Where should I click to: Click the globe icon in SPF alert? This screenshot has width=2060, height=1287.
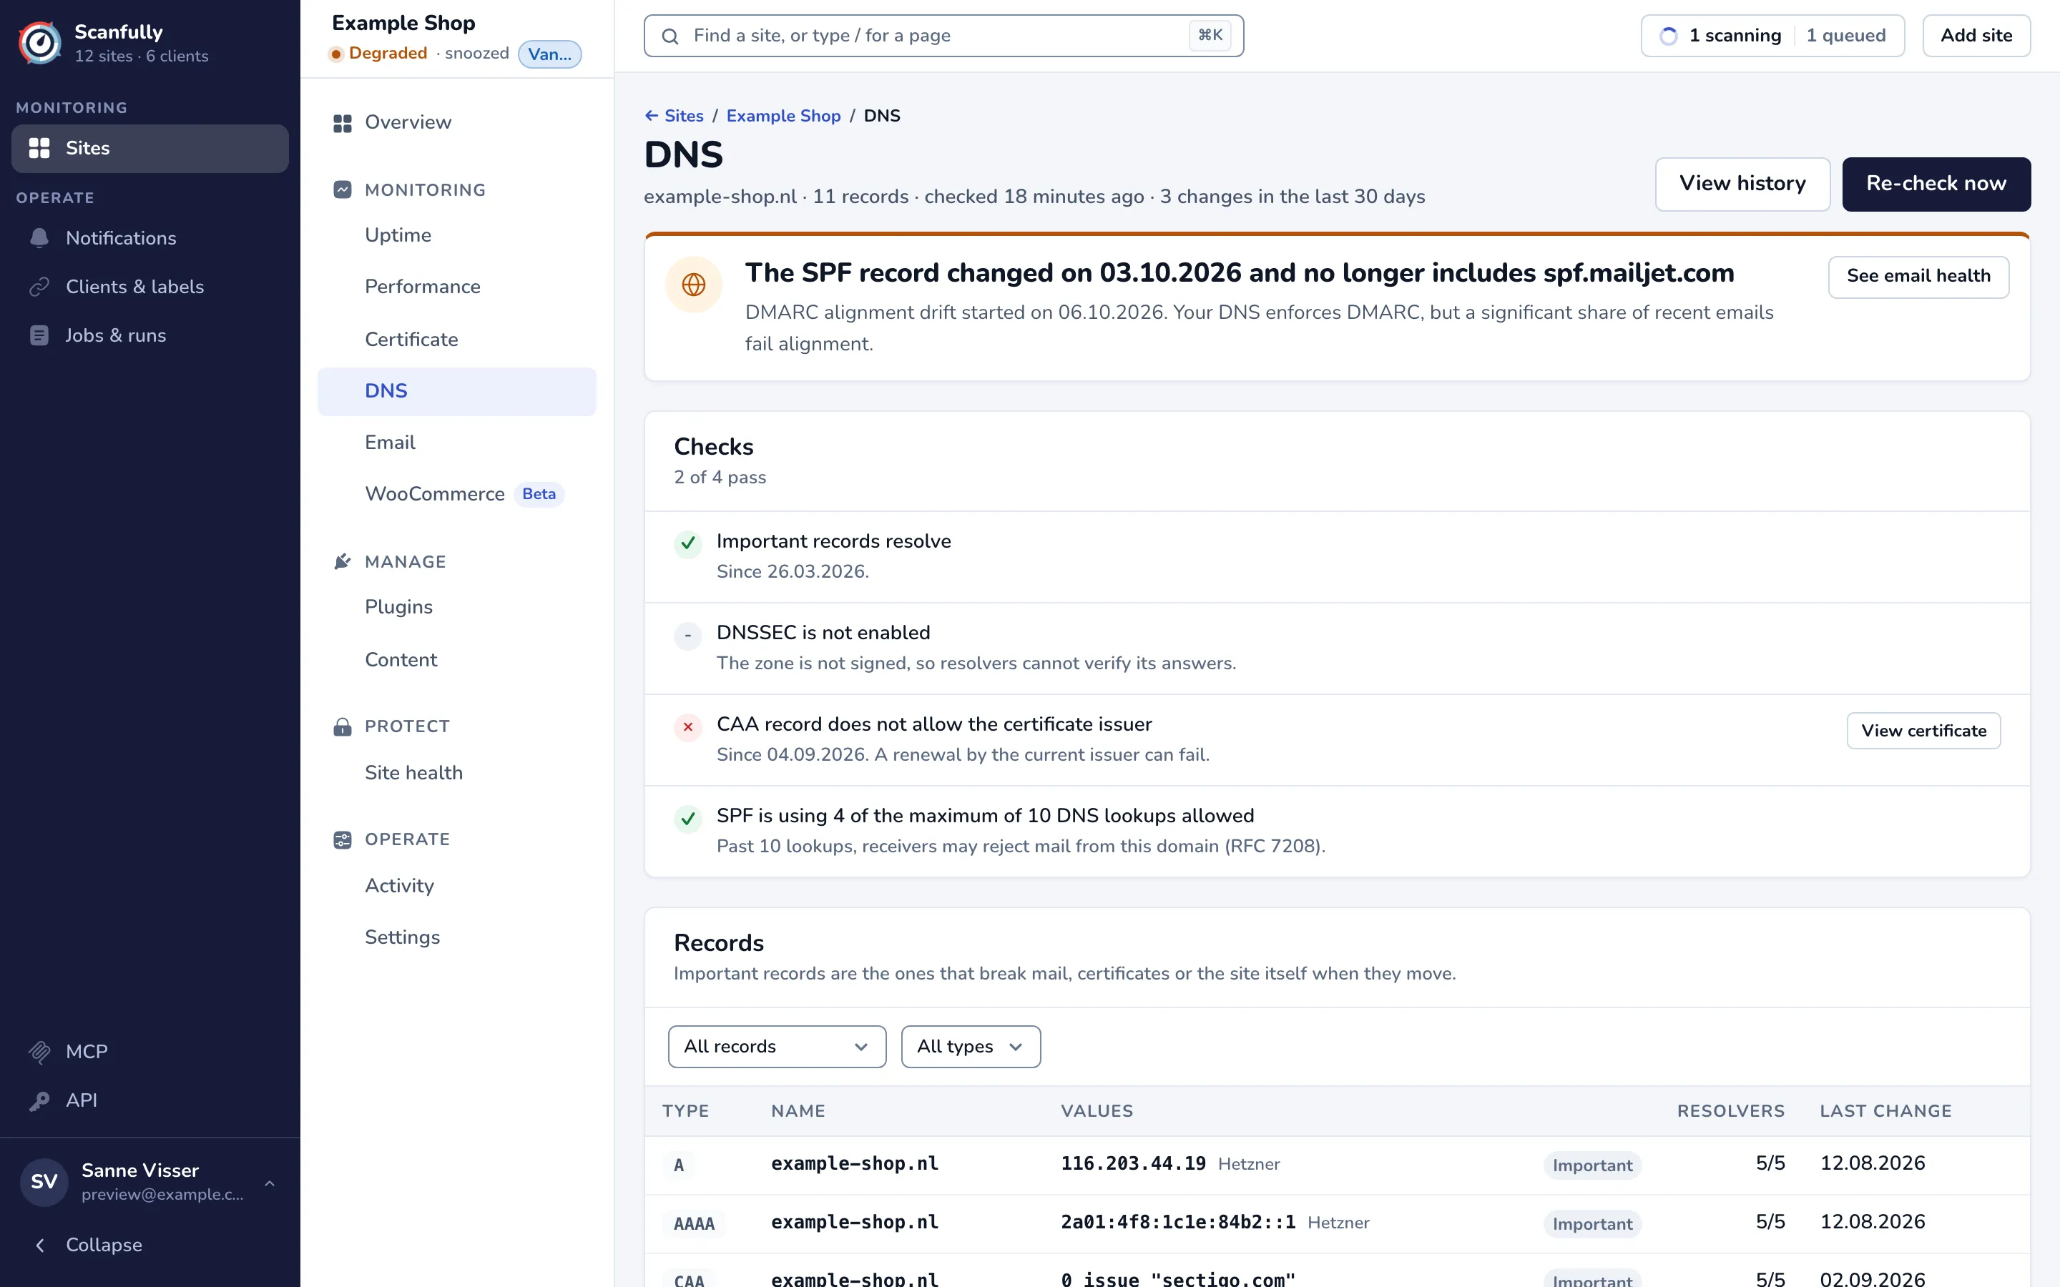tap(694, 285)
